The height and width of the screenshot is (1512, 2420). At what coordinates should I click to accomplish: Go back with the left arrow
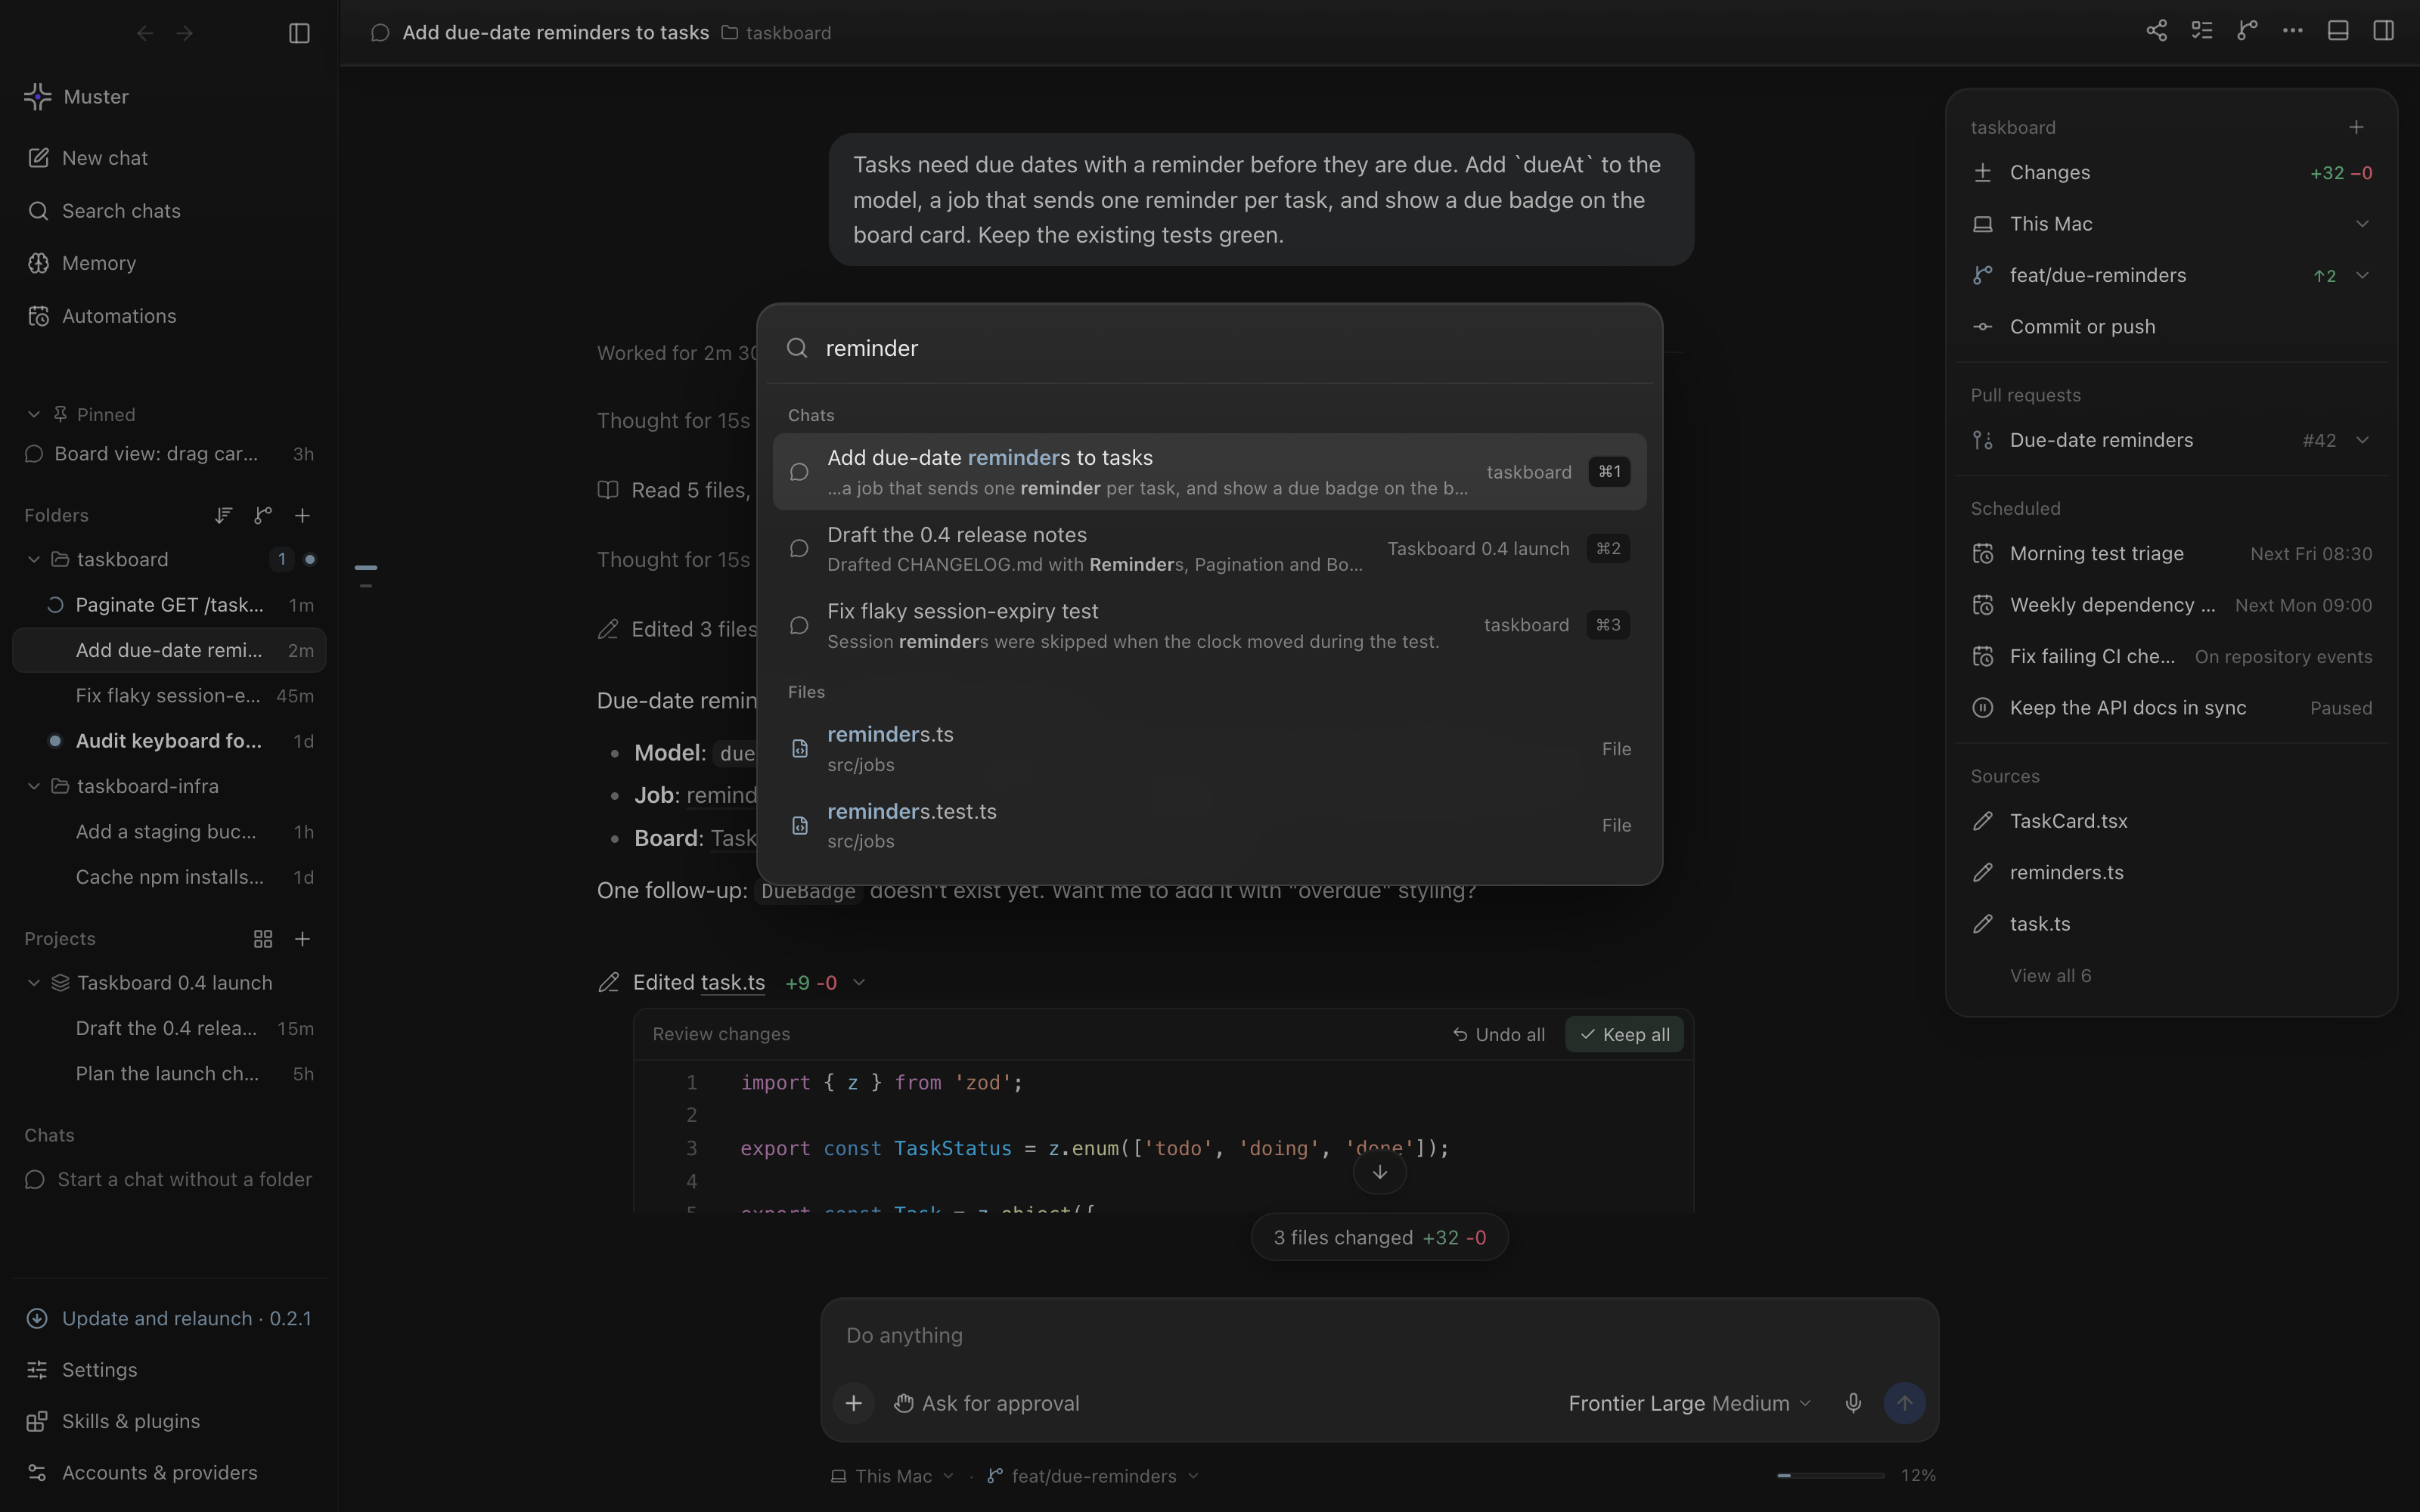click(145, 33)
